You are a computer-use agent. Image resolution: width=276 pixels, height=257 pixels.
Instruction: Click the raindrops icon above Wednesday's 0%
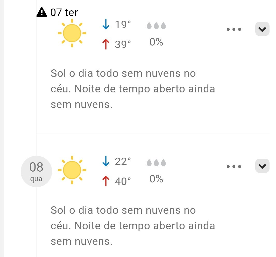pyautogui.click(x=156, y=163)
